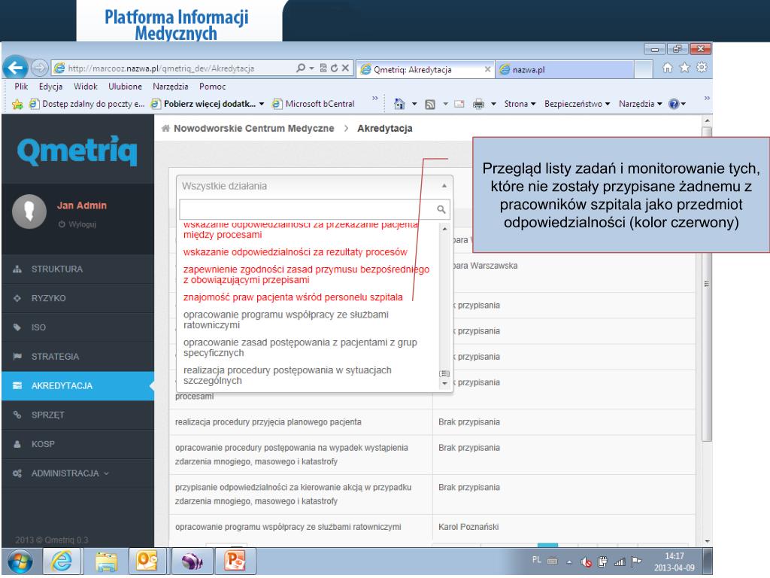This screenshot has width=770, height=578.
Task: Select the Qmetriq: Akredytacja browser tab
Action: pos(426,69)
